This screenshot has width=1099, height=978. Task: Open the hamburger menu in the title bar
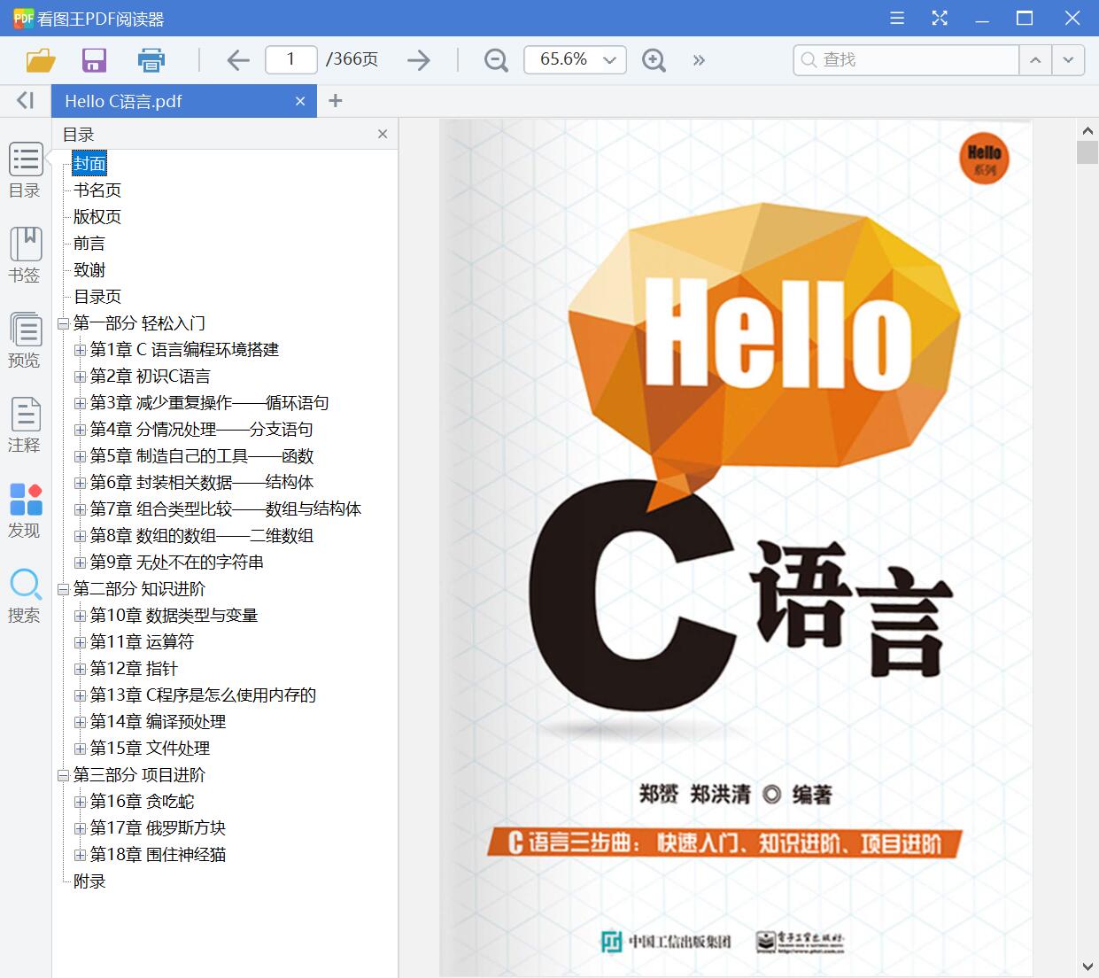(x=897, y=18)
